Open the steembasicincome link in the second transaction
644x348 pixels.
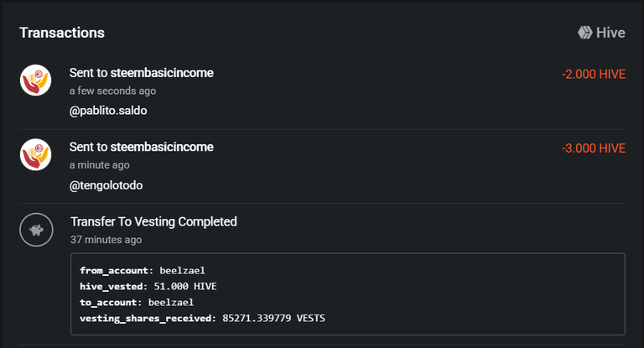pos(162,147)
